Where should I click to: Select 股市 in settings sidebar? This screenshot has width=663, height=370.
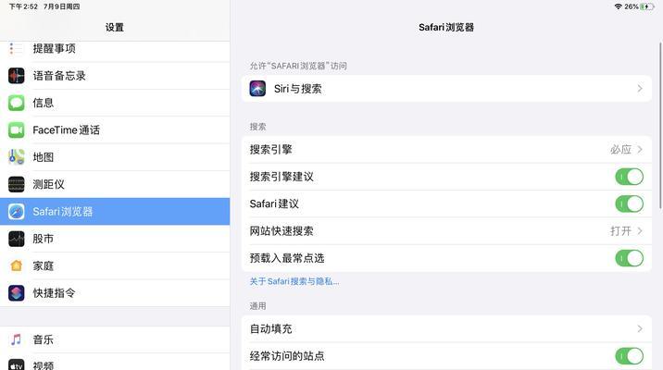tap(115, 239)
